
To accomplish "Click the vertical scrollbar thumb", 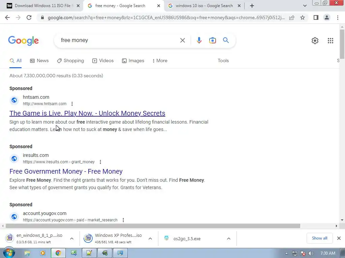I will pos(342,44).
